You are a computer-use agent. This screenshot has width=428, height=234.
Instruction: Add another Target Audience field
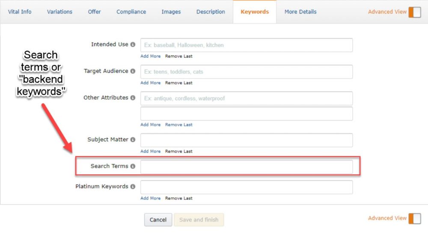point(150,83)
